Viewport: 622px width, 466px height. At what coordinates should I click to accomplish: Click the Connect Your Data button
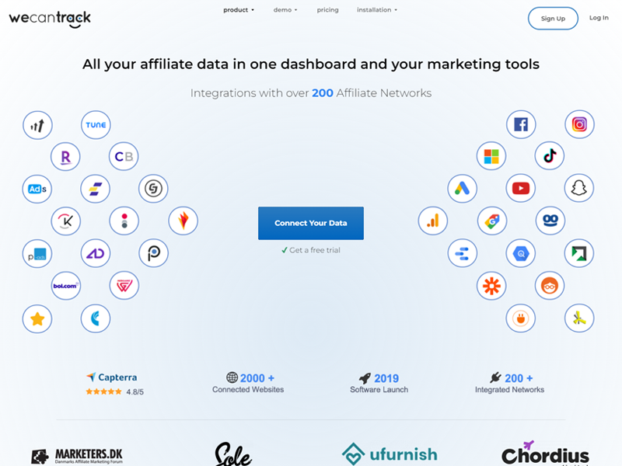point(310,223)
